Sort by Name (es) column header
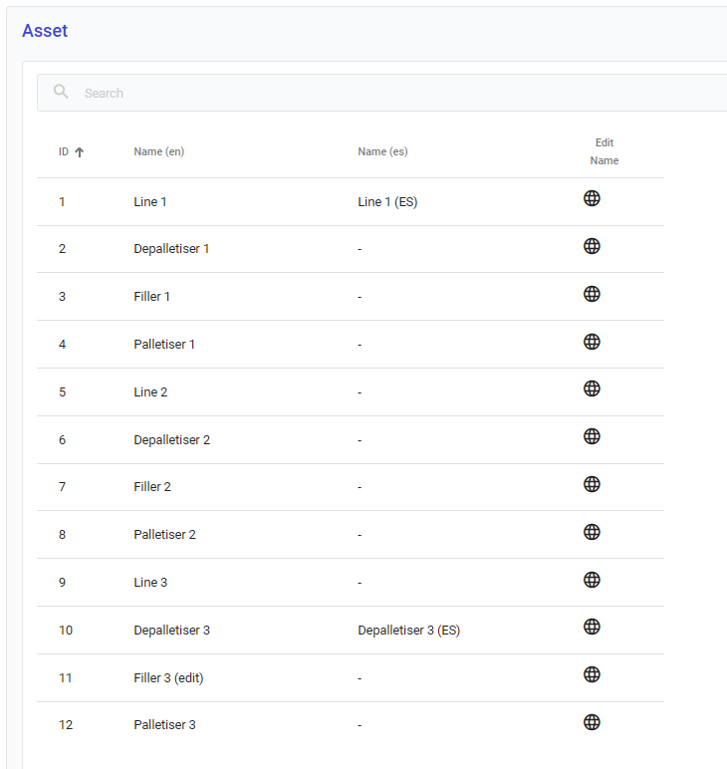The width and height of the screenshot is (727, 769). point(382,152)
